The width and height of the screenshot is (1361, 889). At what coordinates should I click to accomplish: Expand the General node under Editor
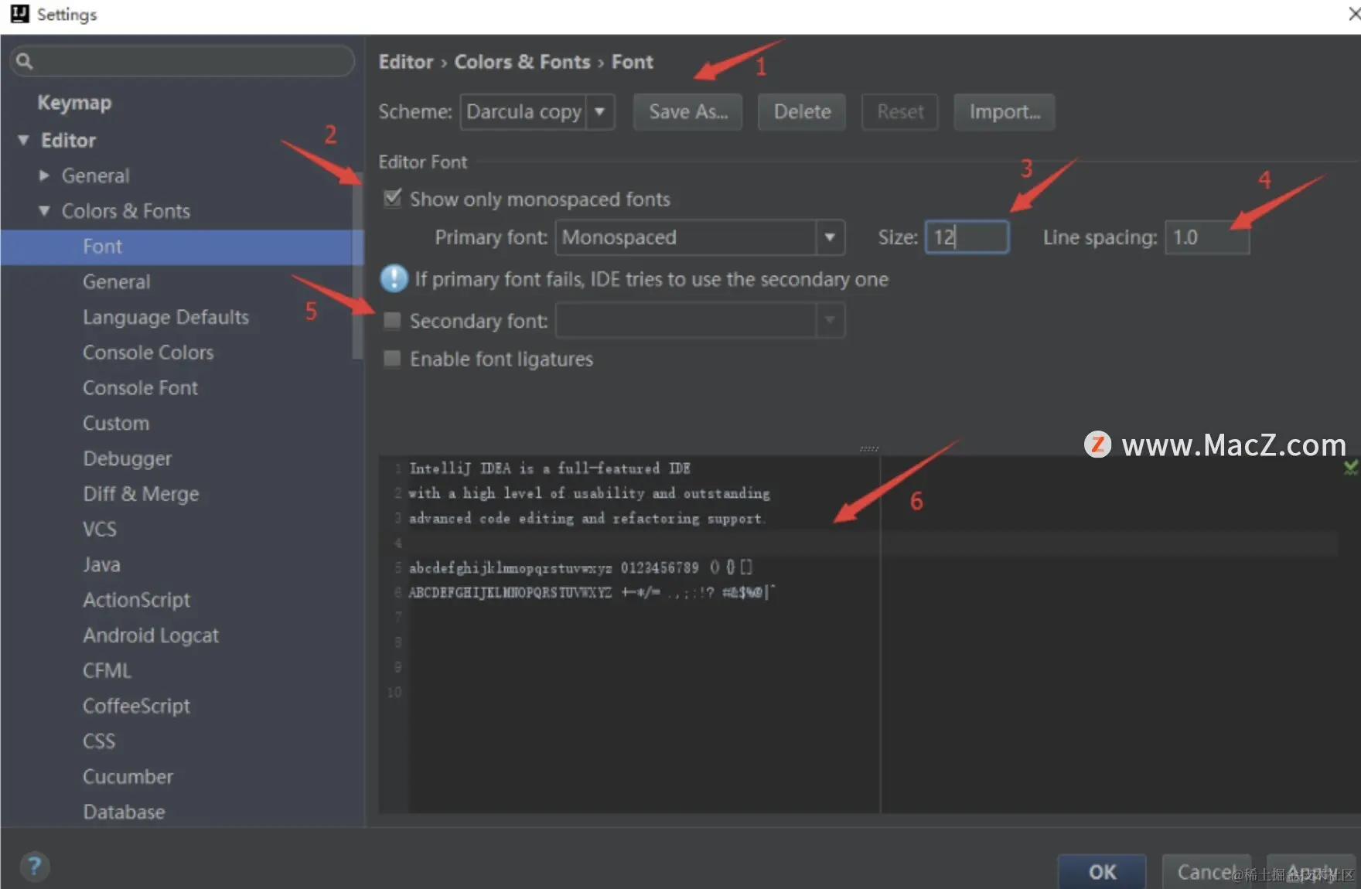tap(44, 175)
